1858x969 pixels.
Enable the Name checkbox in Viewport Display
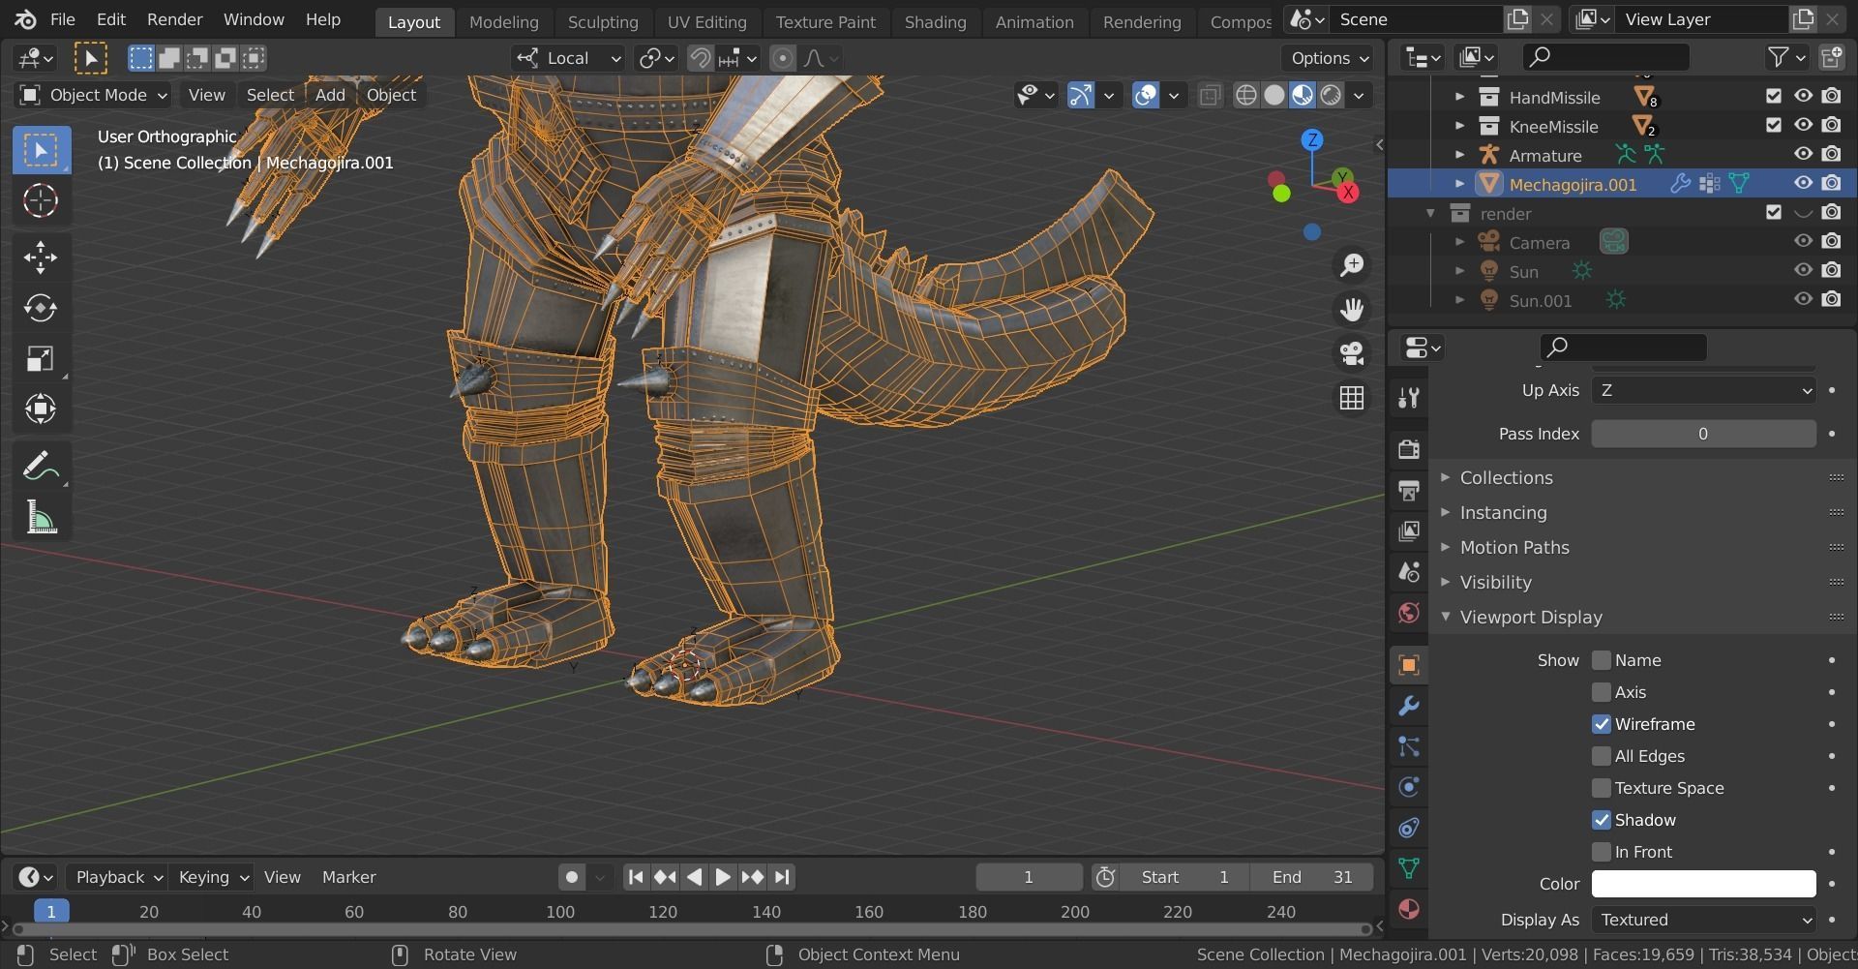[1602, 660]
